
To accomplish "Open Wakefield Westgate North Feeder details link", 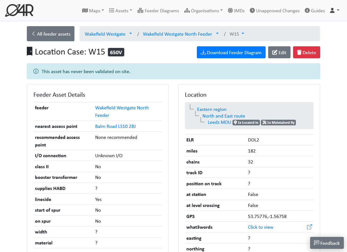I will (122, 112).
